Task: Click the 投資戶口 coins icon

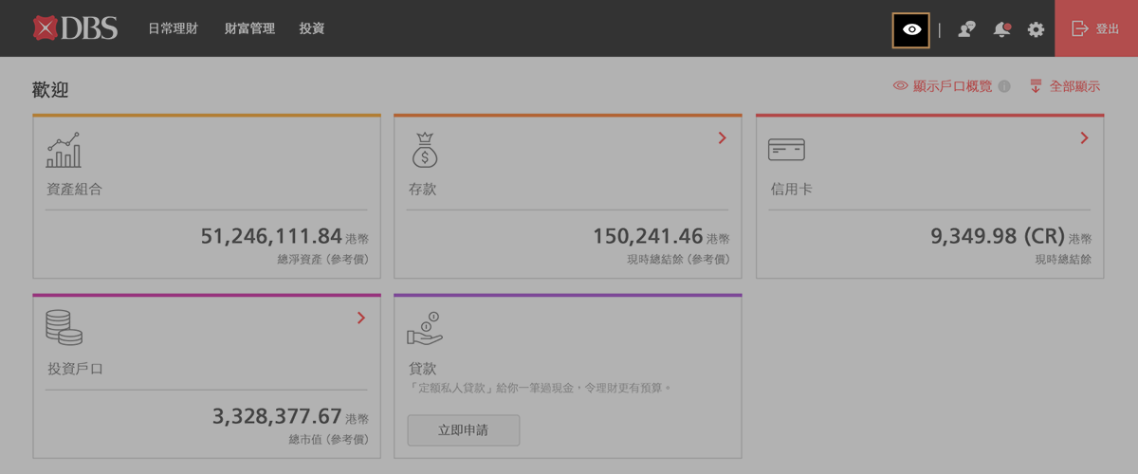Action: click(64, 328)
